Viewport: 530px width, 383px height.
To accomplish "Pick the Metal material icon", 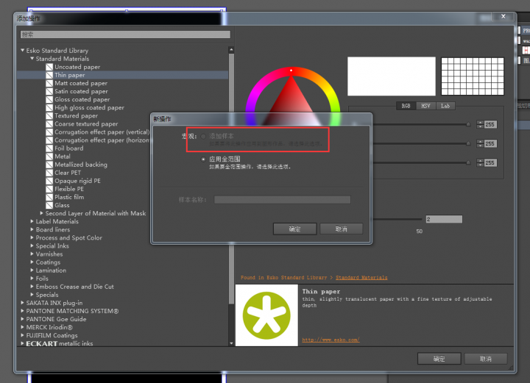I will click(49, 157).
